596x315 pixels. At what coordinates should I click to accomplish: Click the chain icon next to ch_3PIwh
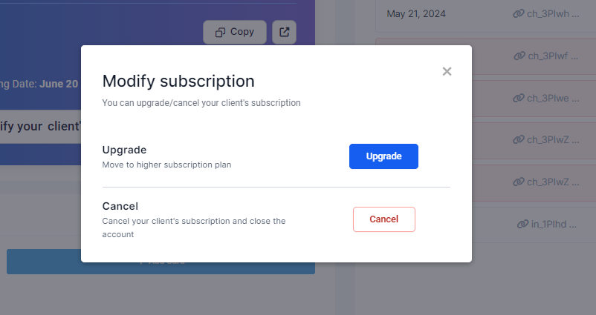519,13
